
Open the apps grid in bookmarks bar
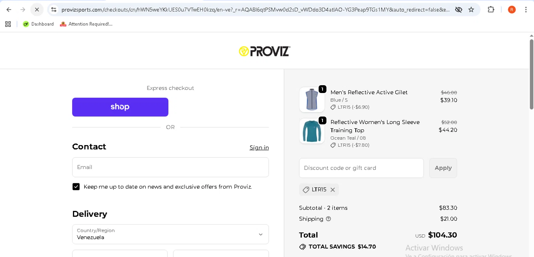(8, 24)
